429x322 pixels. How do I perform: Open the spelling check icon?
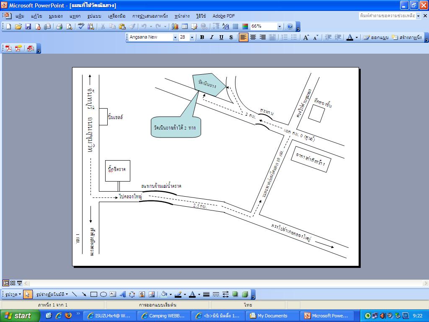81,26
